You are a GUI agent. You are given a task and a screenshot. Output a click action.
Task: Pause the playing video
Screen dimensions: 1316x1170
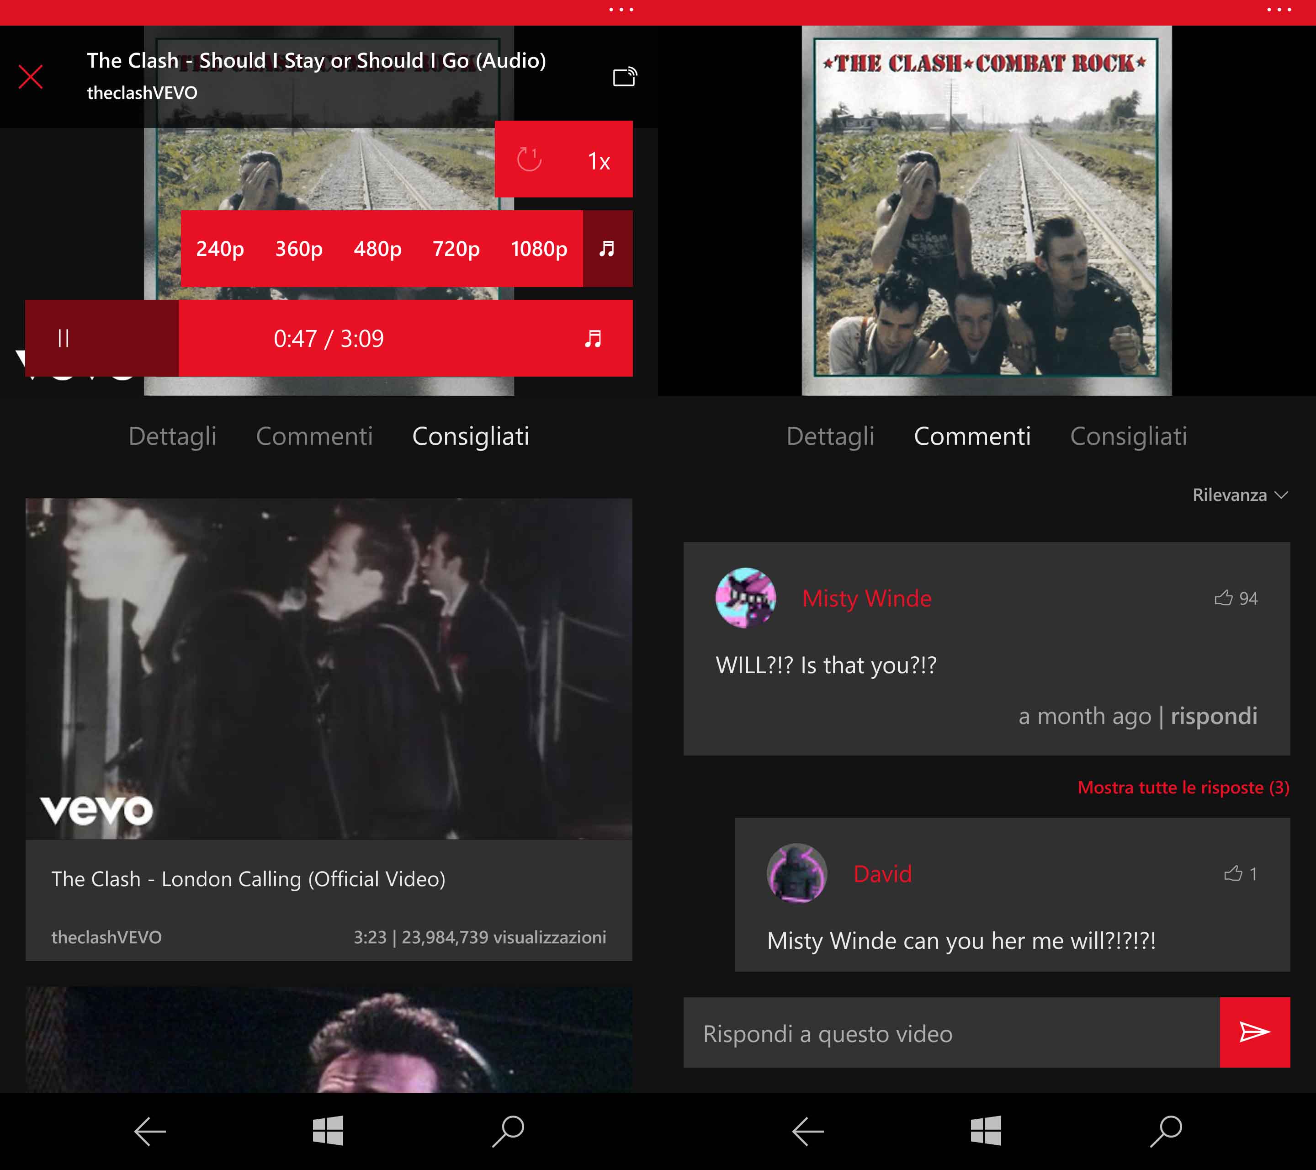tap(63, 338)
